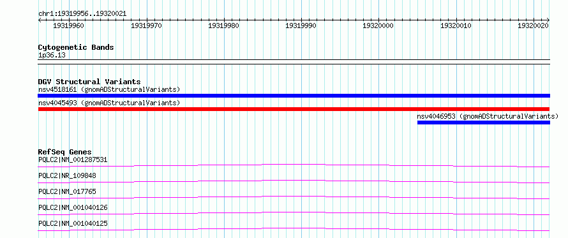
Task: Click the short blue nsv4046953 bar
Action: click(484, 123)
